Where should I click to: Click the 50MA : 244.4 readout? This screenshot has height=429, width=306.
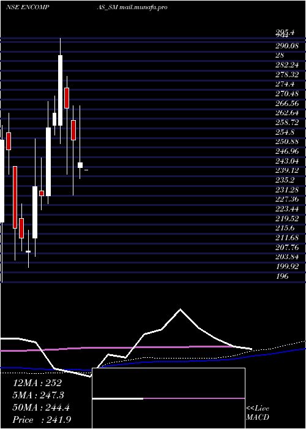[x=41, y=408]
